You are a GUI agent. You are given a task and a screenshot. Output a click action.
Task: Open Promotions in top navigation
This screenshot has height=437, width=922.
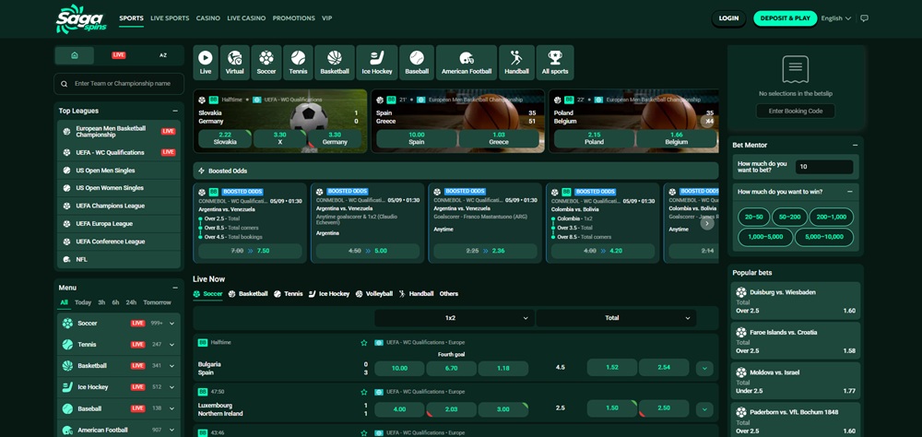click(x=294, y=18)
